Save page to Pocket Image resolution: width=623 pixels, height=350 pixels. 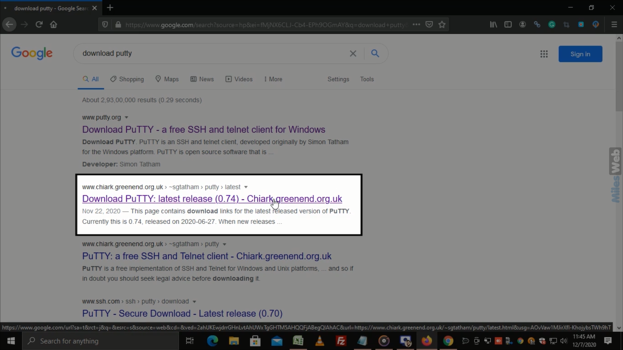point(429,25)
